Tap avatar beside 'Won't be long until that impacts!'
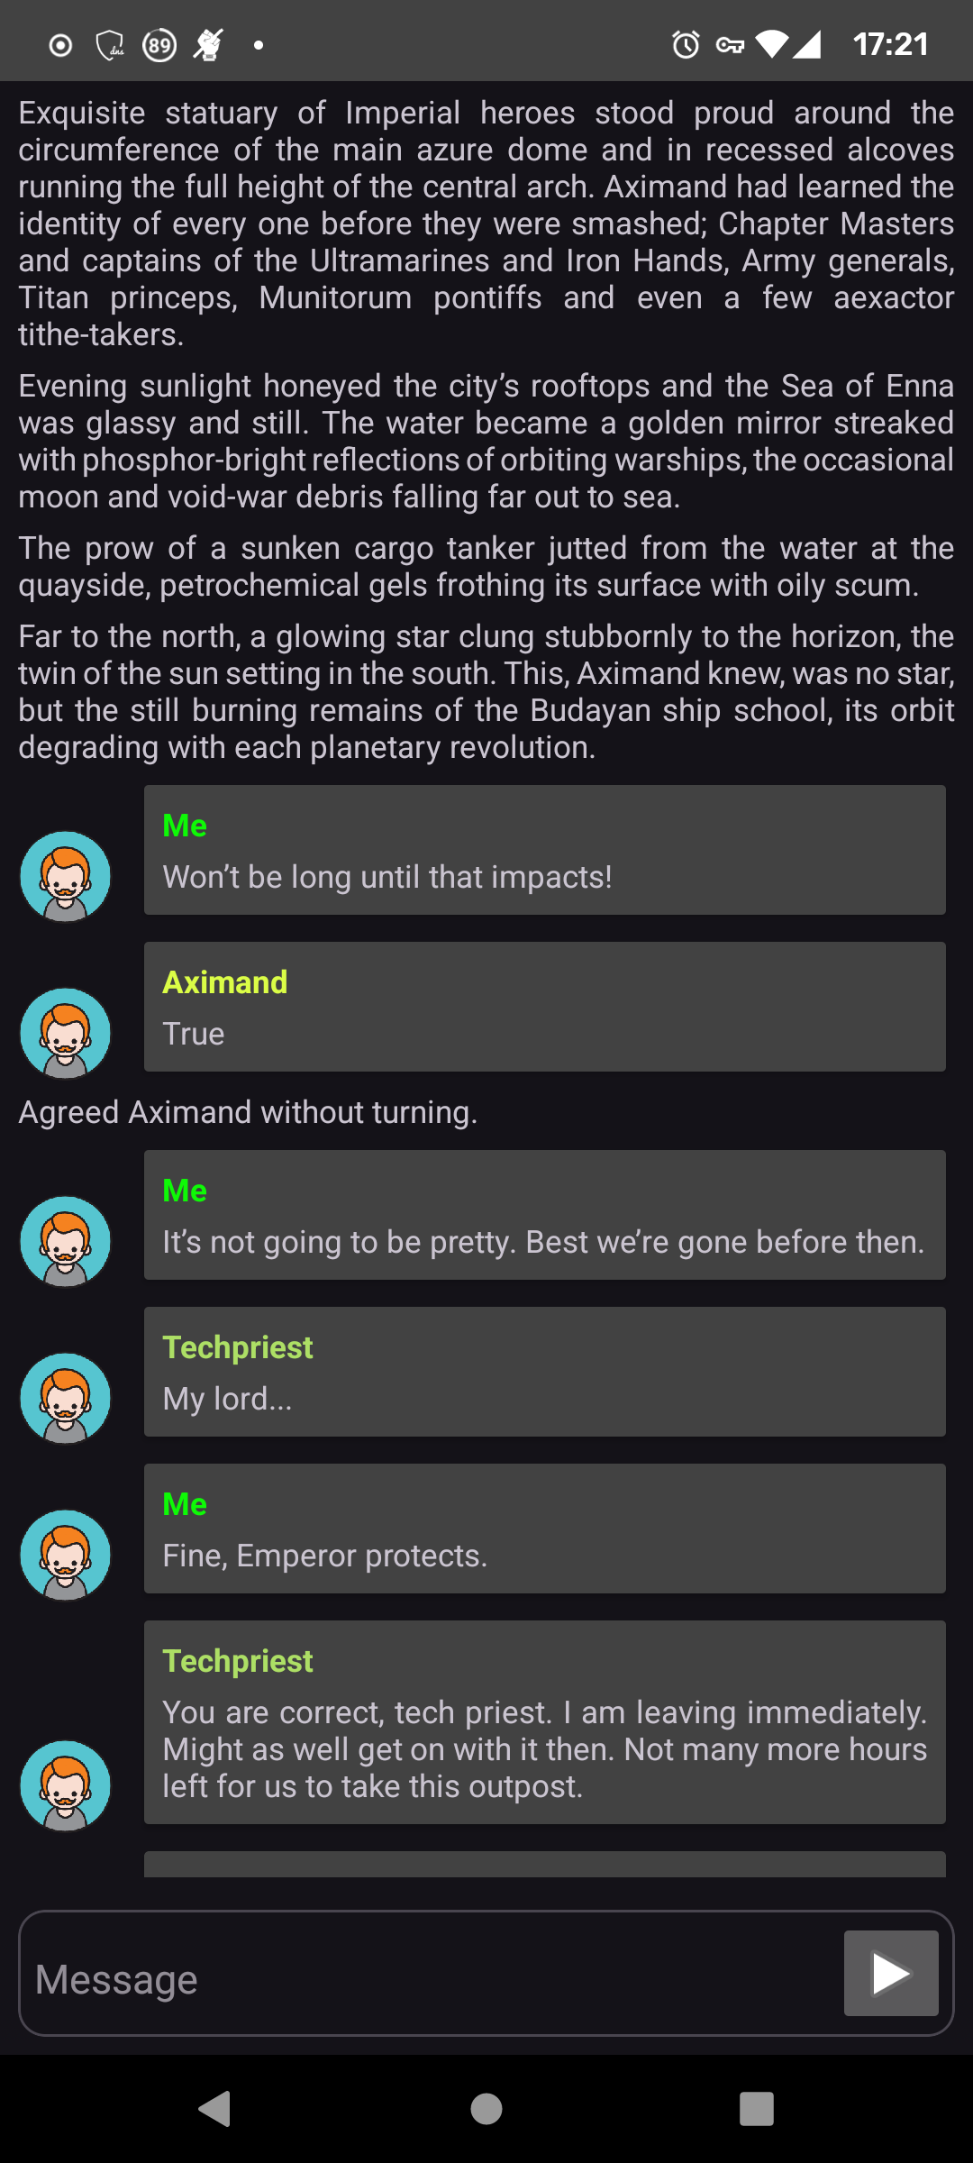 click(x=66, y=876)
